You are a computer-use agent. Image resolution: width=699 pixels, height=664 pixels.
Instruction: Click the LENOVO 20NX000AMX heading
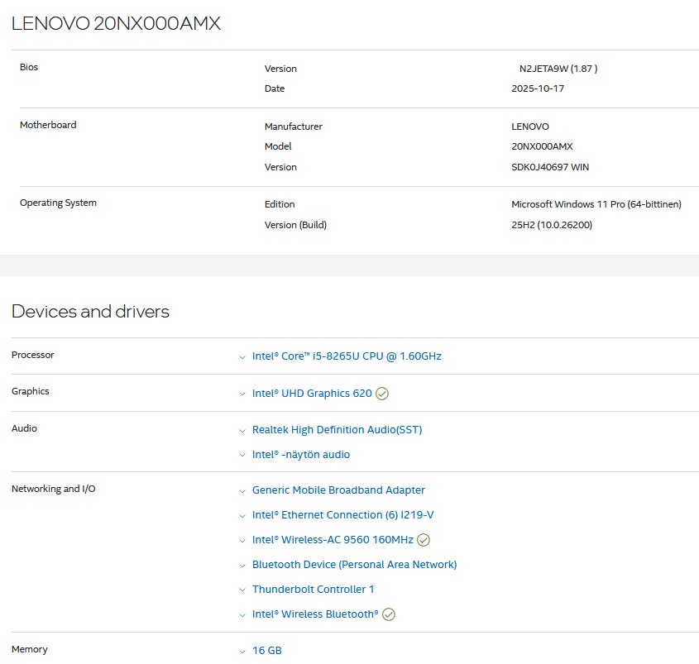pyautogui.click(x=116, y=24)
